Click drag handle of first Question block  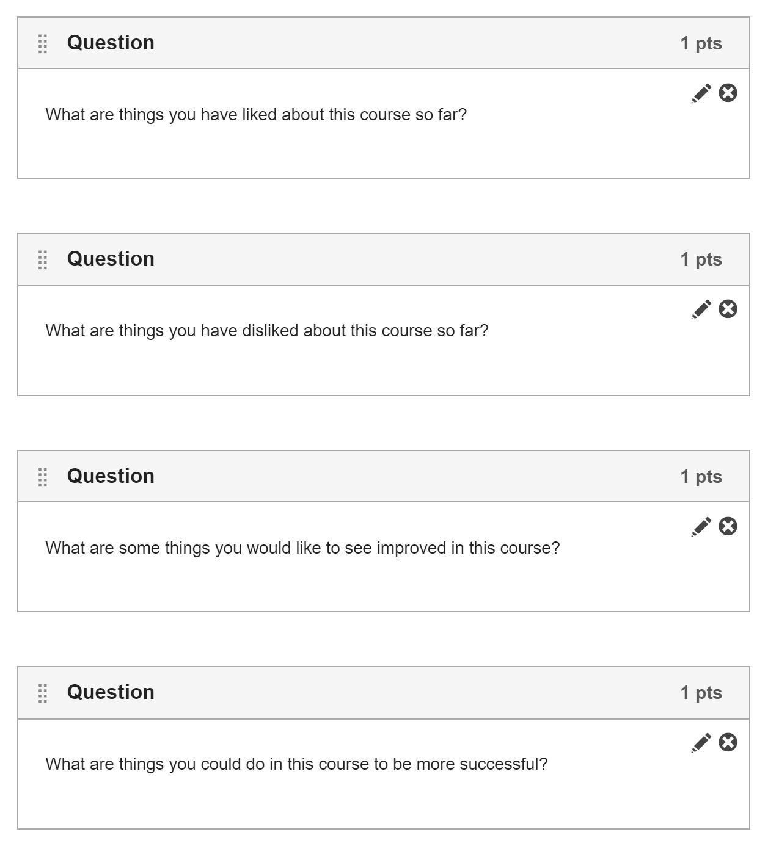[43, 44]
